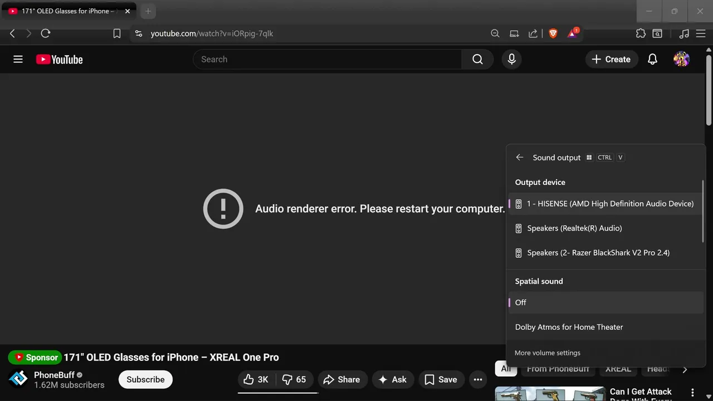Share the video
The height and width of the screenshot is (401, 713).
[x=342, y=379]
